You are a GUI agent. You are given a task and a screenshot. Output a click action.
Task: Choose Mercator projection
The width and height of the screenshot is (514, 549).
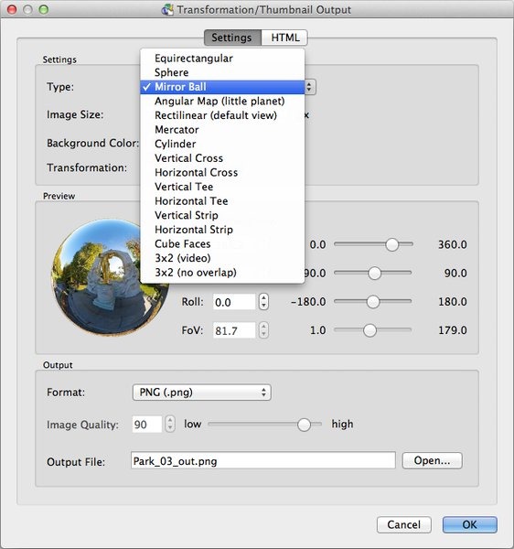222,130
